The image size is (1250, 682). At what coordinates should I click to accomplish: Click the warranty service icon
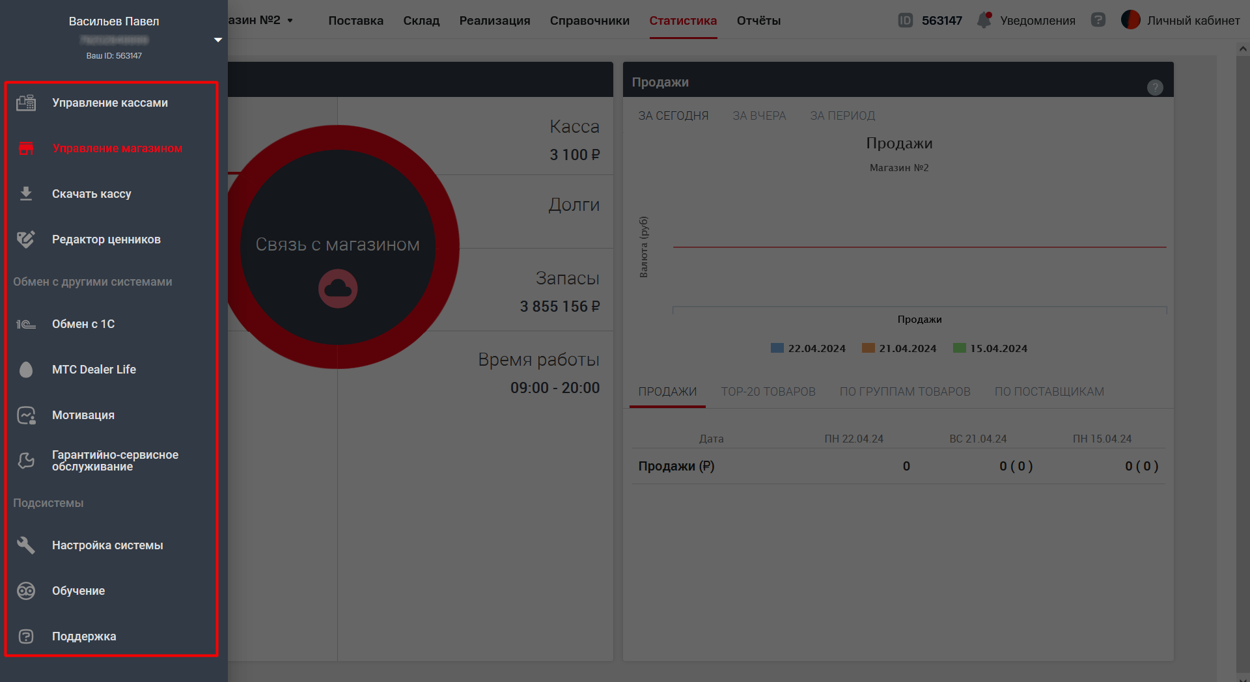click(26, 461)
